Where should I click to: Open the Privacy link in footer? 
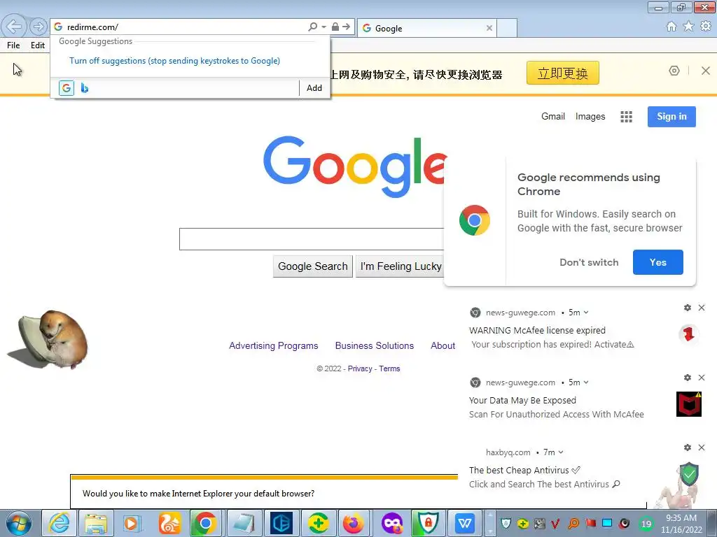pos(360,368)
